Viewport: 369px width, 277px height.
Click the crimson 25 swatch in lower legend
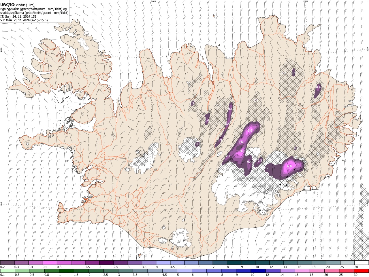pyautogui.click(x=346, y=271)
